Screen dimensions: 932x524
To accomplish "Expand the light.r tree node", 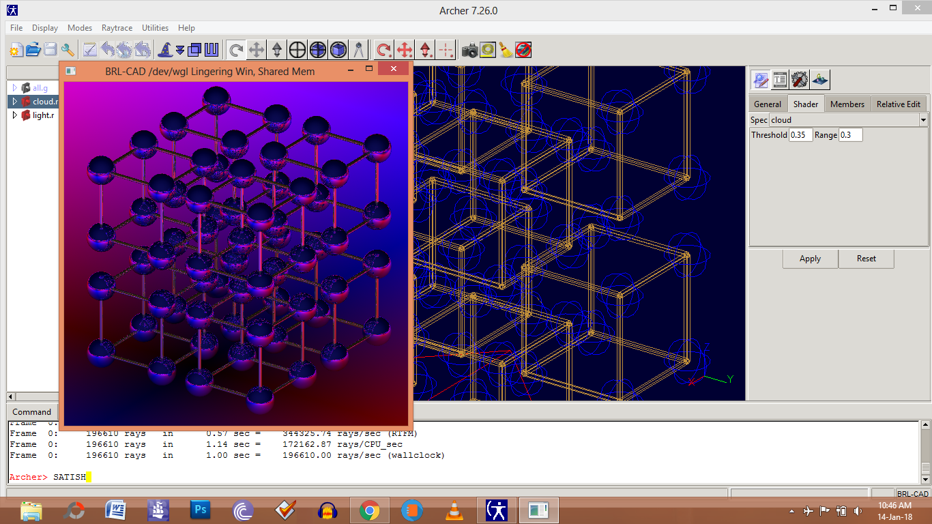I will [14, 115].
